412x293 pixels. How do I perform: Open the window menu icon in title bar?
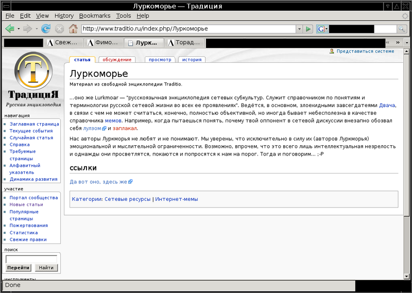(6, 6)
